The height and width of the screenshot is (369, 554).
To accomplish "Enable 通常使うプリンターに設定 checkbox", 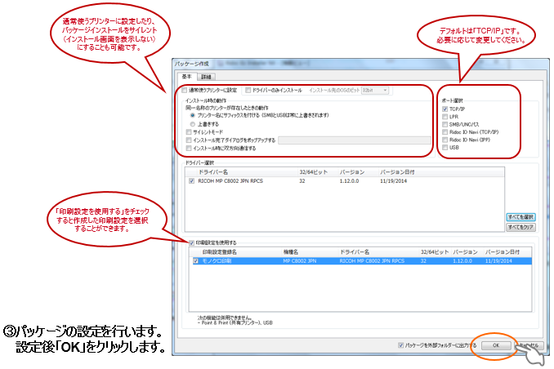I will coord(185,90).
